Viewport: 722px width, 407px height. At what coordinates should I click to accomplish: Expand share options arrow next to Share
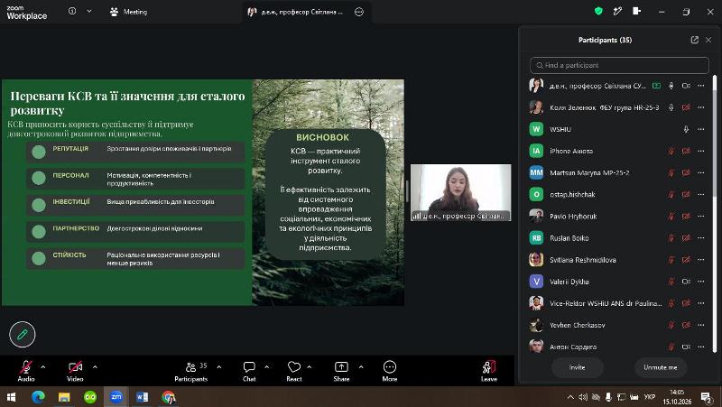pos(361,367)
